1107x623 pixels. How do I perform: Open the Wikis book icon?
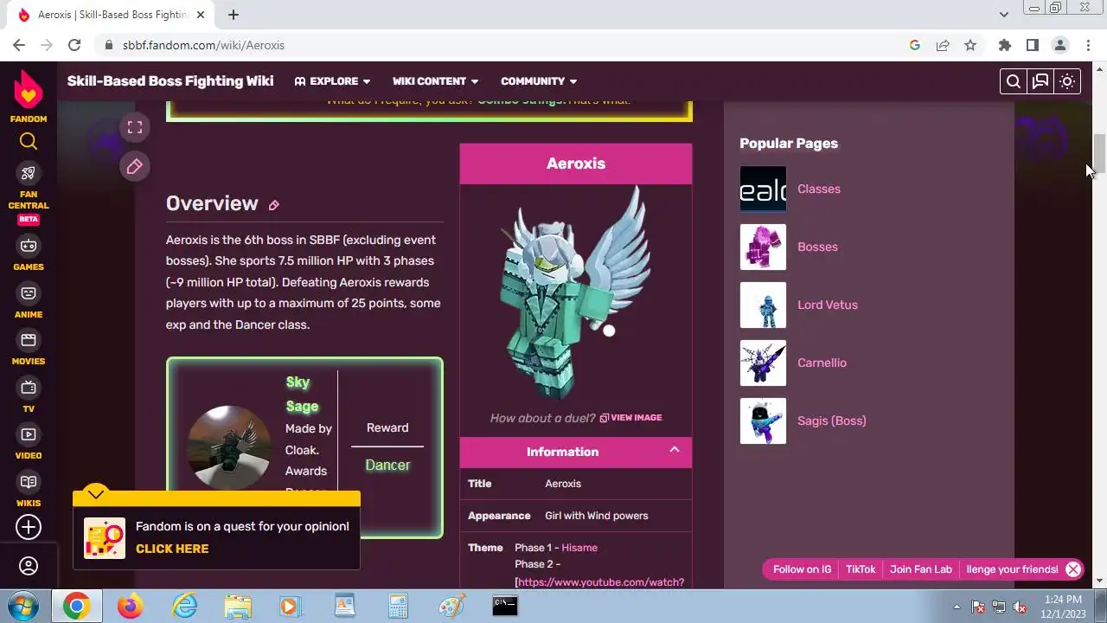pyautogui.click(x=29, y=482)
